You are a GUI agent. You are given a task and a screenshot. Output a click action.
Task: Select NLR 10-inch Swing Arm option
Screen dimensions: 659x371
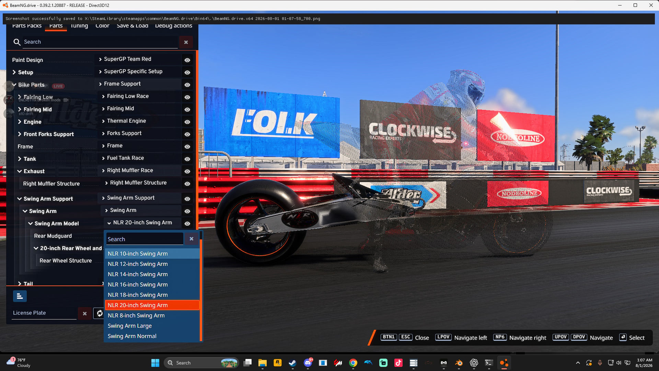(152, 254)
